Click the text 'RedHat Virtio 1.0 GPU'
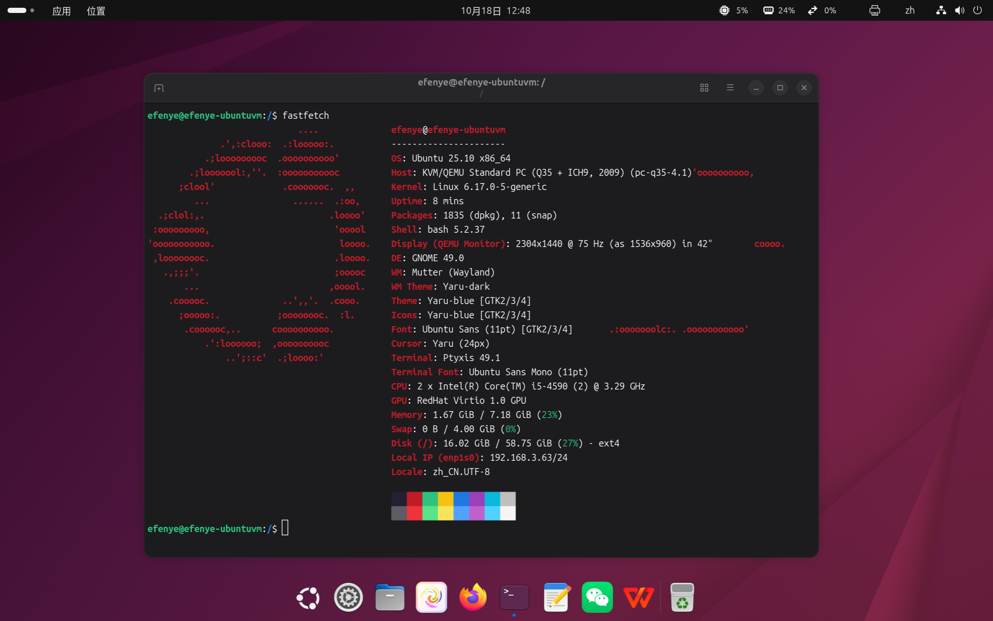The height and width of the screenshot is (621, 993). pos(471,400)
